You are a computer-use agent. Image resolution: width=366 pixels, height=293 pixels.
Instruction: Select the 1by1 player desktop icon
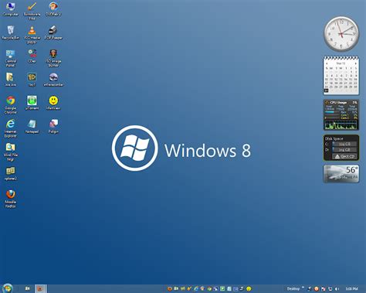click(x=32, y=80)
